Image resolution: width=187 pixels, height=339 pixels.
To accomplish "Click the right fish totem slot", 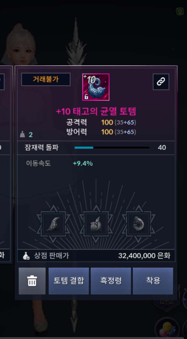I will [138, 224].
